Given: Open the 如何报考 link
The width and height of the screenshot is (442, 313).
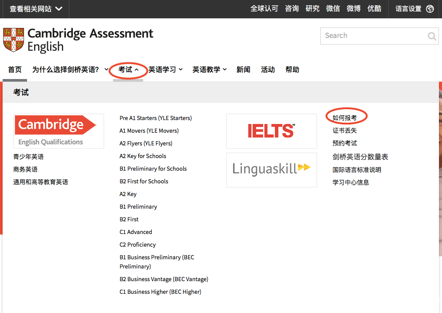Looking at the screenshot, I should click(344, 118).
